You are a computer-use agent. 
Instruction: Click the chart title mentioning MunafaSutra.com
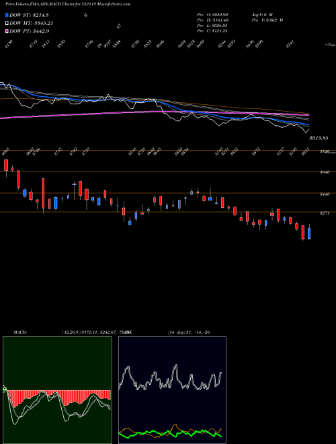(68, 4)
